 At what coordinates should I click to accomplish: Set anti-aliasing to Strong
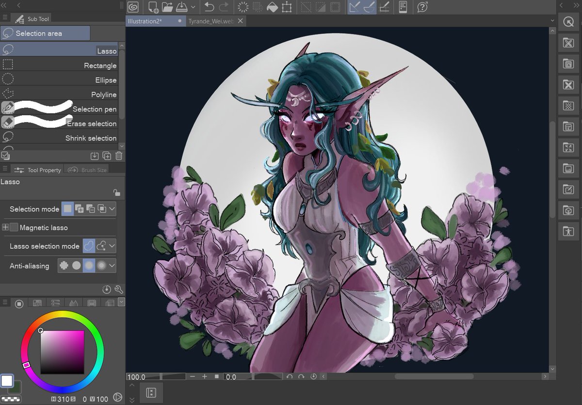point(101,265)
